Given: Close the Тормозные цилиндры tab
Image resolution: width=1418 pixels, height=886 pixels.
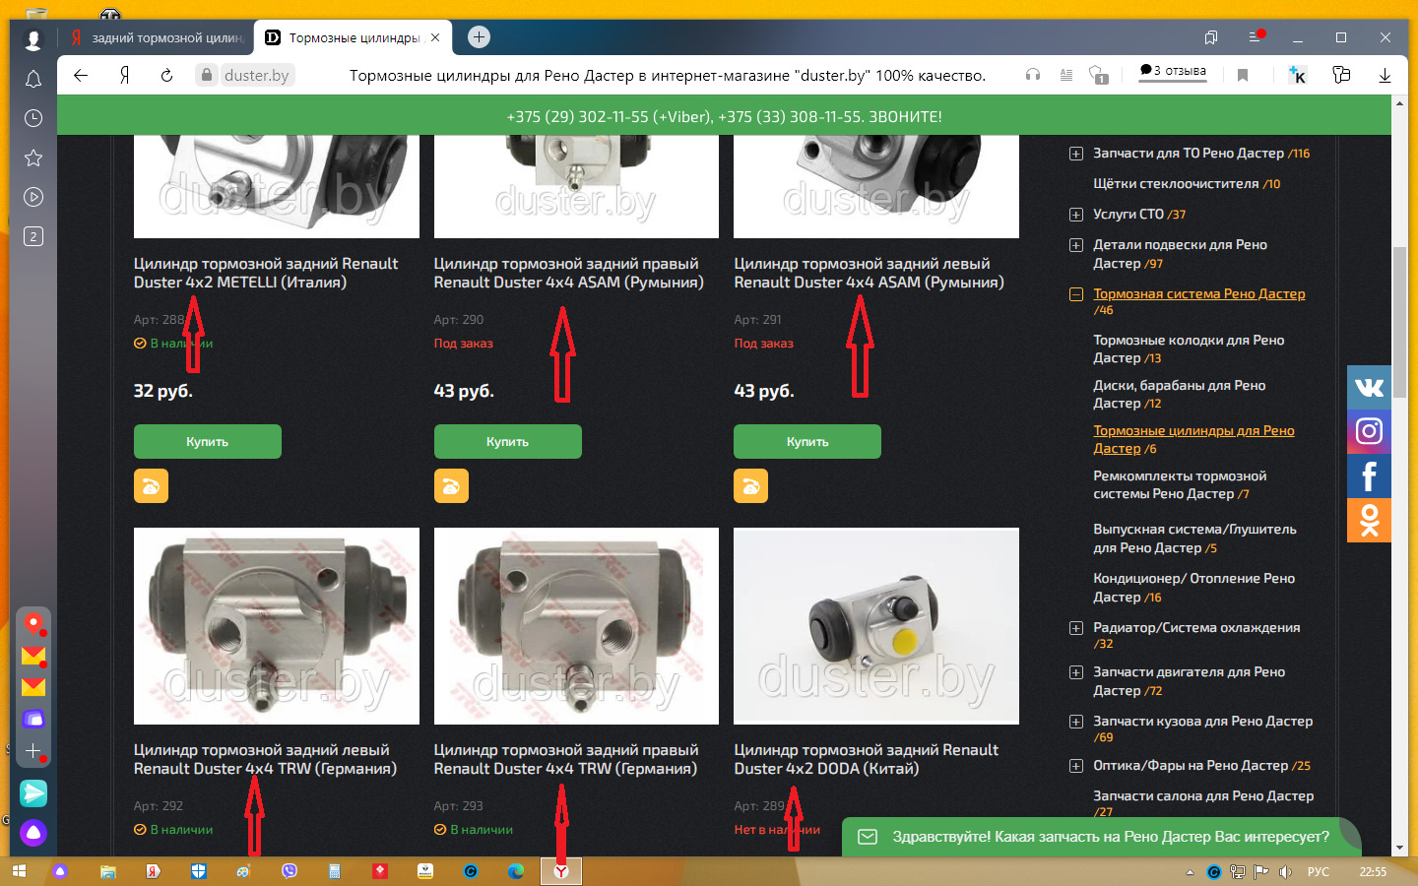Looking at the screenshot, I should pos(435,37).
